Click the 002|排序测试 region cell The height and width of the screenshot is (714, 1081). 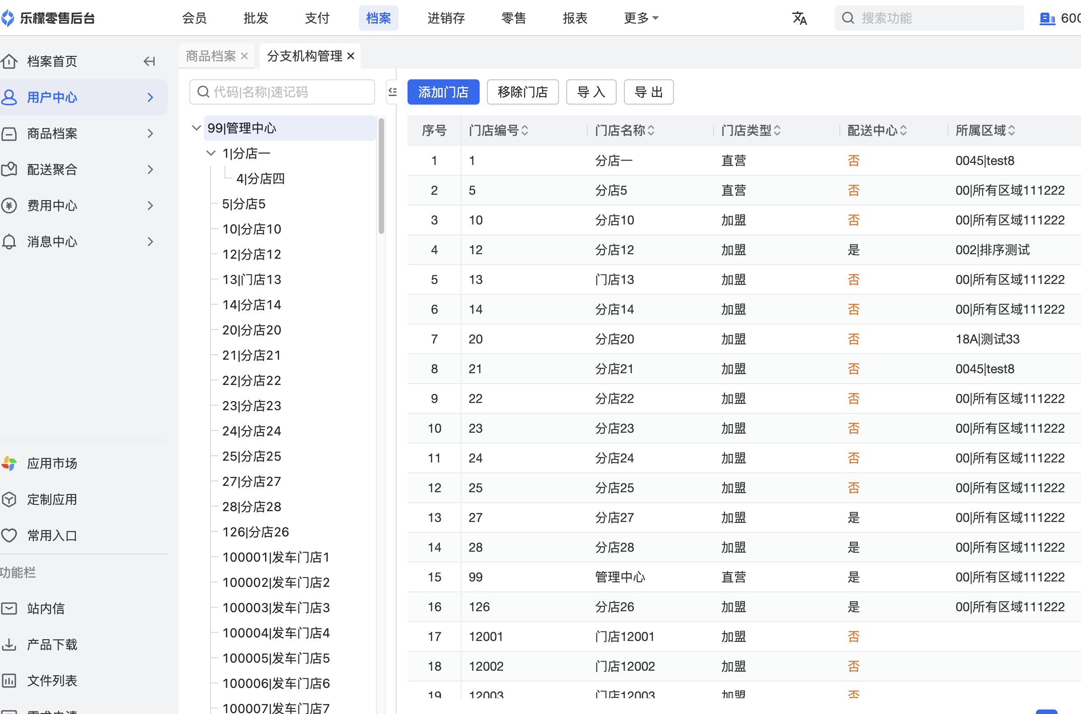click(x=992, y=250)
